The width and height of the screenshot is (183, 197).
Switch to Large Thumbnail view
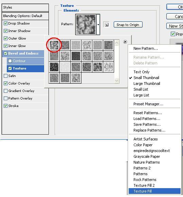tap(155, 84)
